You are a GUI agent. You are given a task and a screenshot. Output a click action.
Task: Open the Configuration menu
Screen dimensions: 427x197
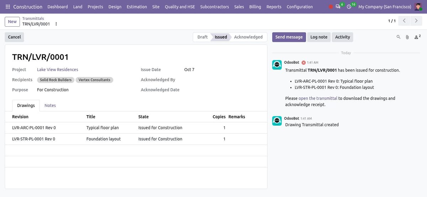pos(300,7)
